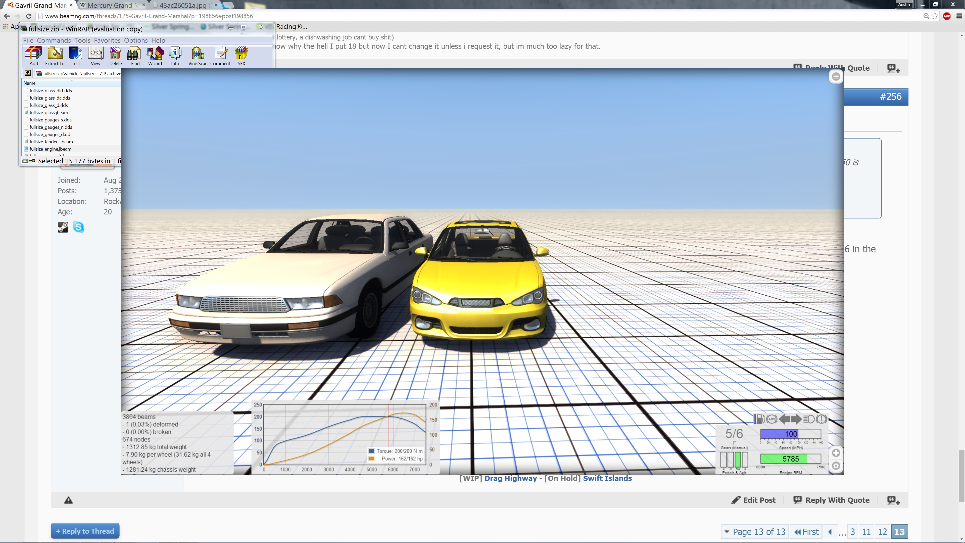Click the parking brake warning icon

821,419
